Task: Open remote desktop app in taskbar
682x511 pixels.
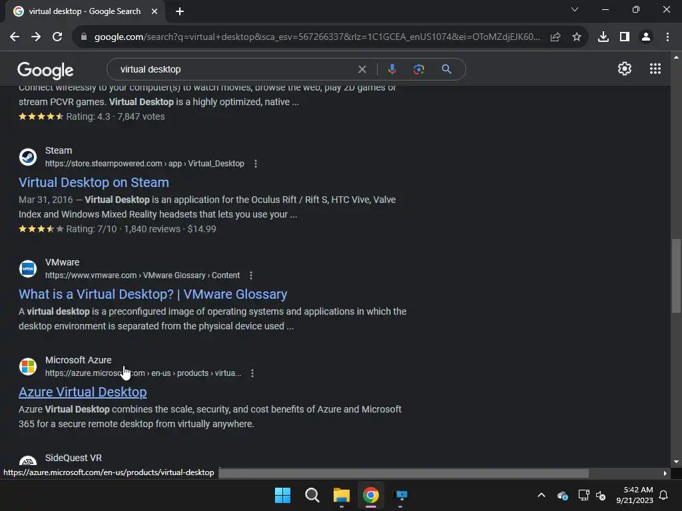Action: pyautogui.click(x=400, y=495)
